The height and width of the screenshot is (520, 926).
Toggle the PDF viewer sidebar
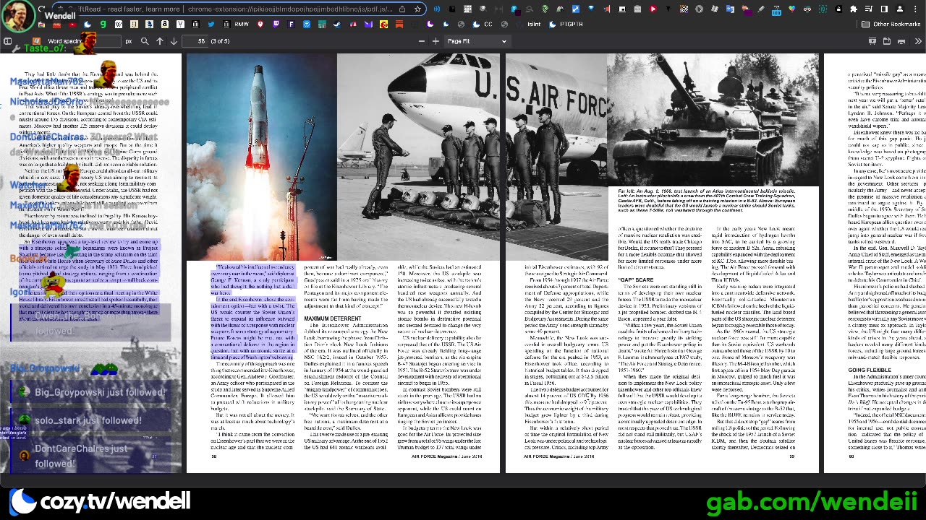pos(7,41)
